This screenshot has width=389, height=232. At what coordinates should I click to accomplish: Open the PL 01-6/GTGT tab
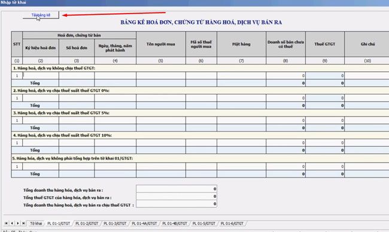coord(232,223)
